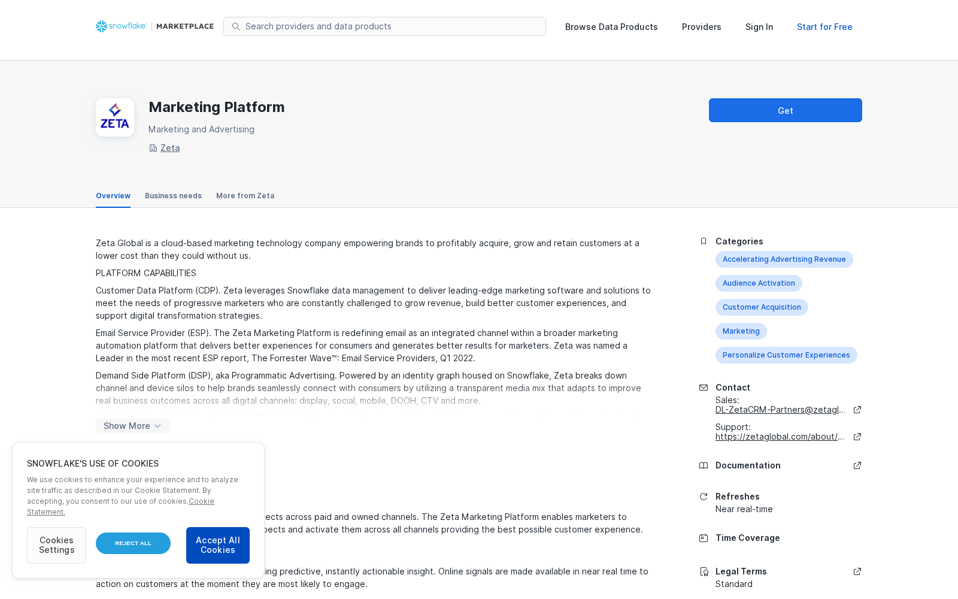Open Browse Data Products menu
The width and height of the screenshot is (958, 599).
point(611,27)
